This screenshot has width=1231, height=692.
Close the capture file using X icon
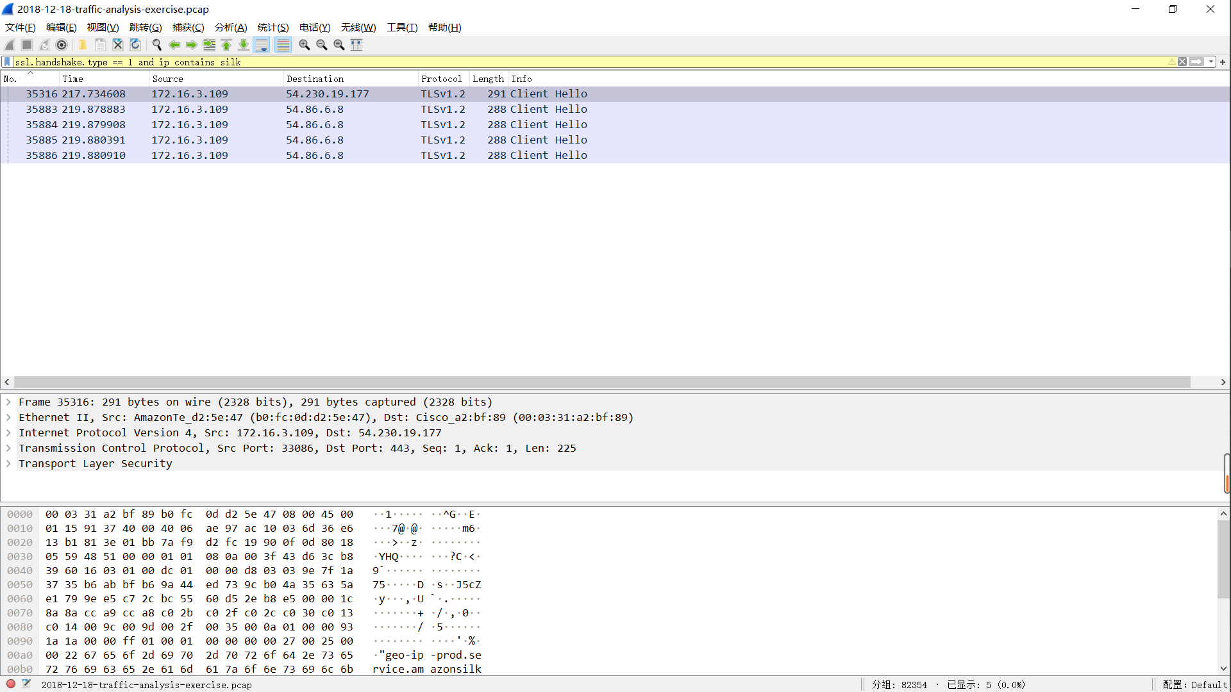[x=118, y=45]
